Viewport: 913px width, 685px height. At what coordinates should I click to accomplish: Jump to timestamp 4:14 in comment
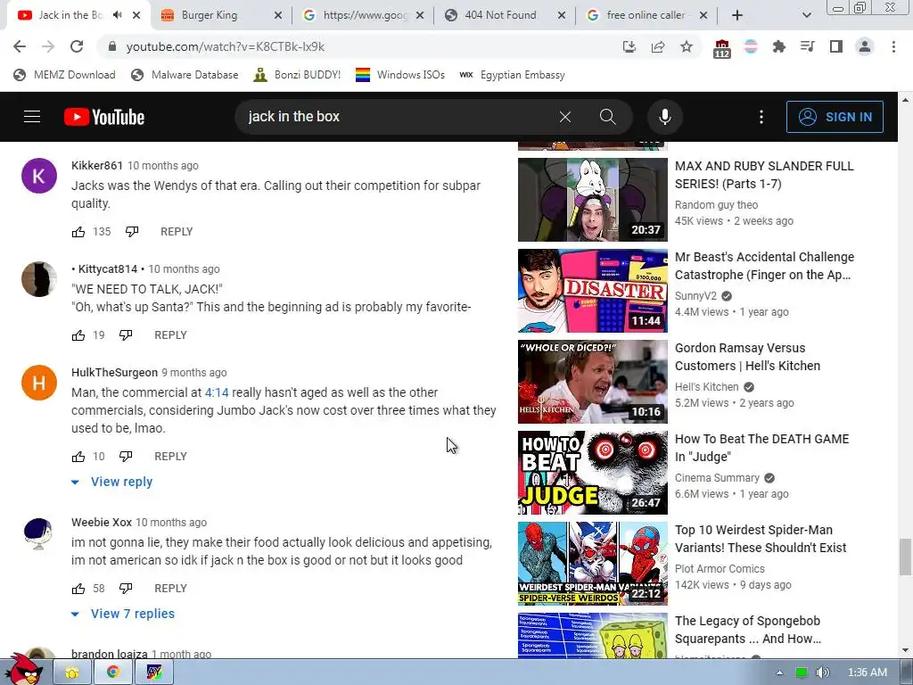(x=217, y=392)
